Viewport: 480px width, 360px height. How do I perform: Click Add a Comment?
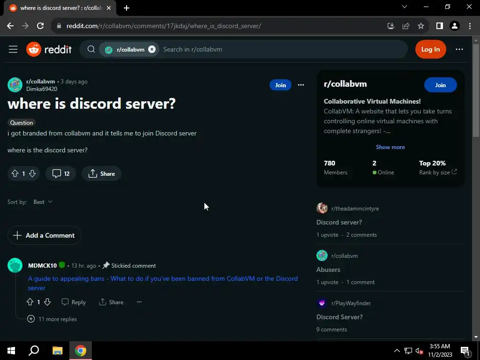pyautogui.click(x=45, y=235)
